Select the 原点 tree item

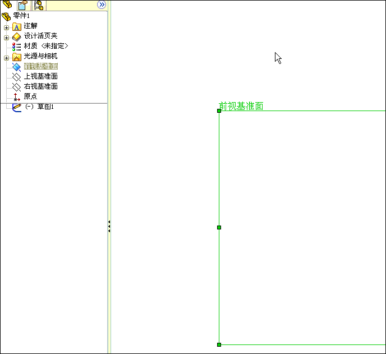30,96
